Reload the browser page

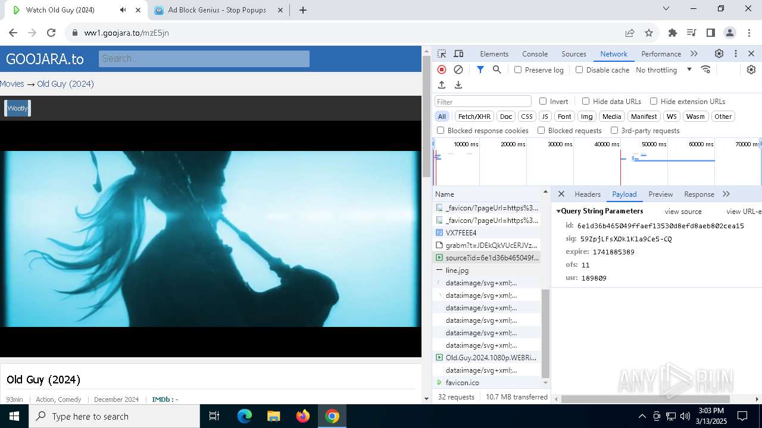click(x=51, y=33)
